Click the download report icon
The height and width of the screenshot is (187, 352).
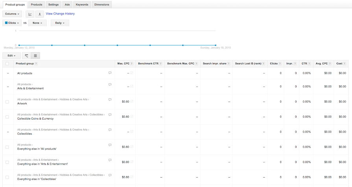pos(39,14)
